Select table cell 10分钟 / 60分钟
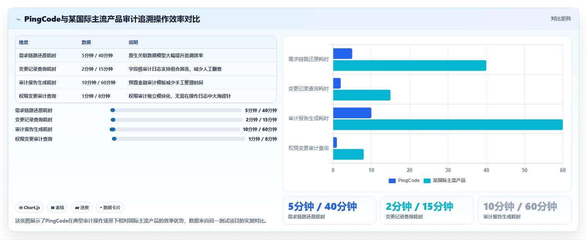 tap(99, 83)
